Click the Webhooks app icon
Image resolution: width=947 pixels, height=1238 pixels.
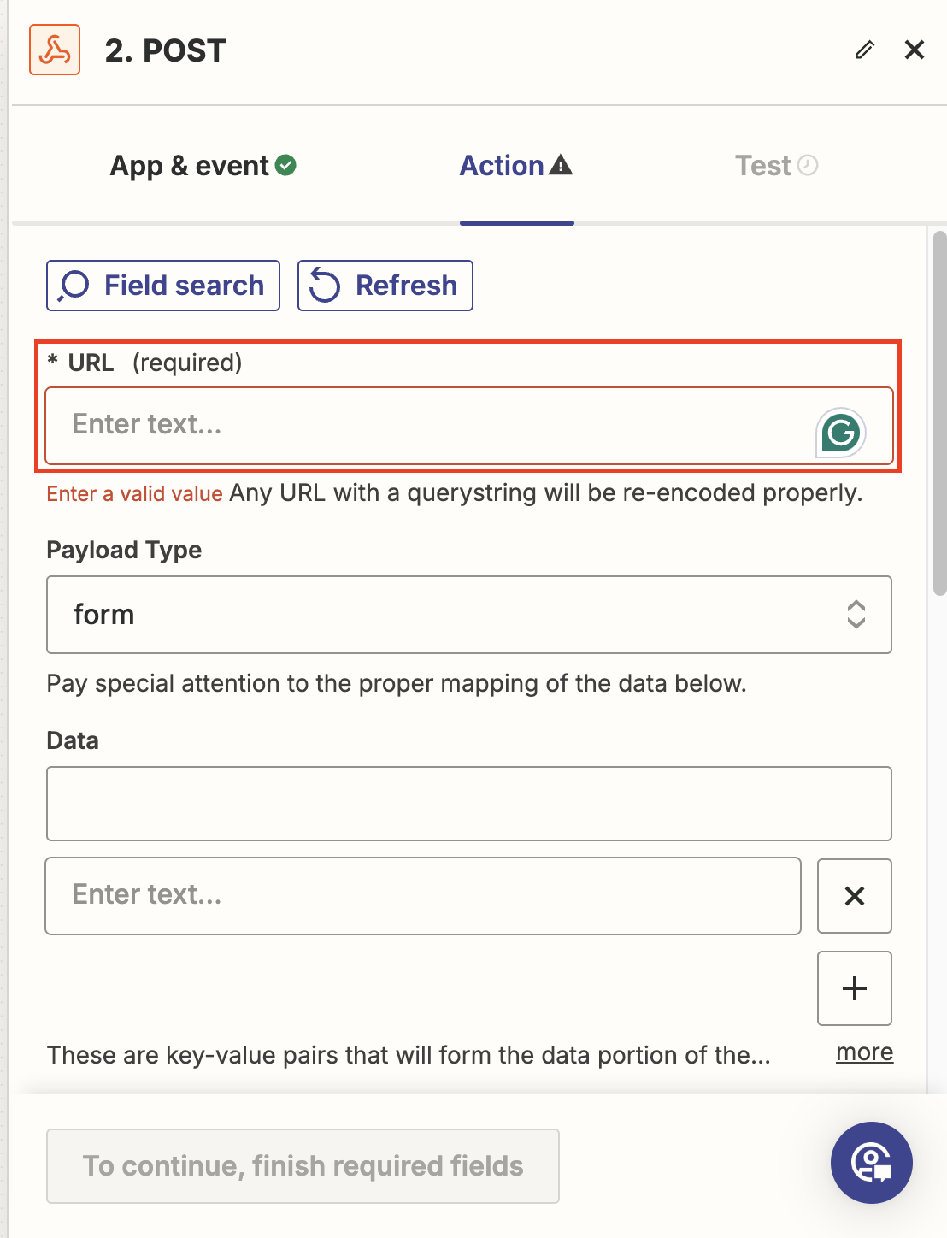pyautogui.click(x=55, y=50)
